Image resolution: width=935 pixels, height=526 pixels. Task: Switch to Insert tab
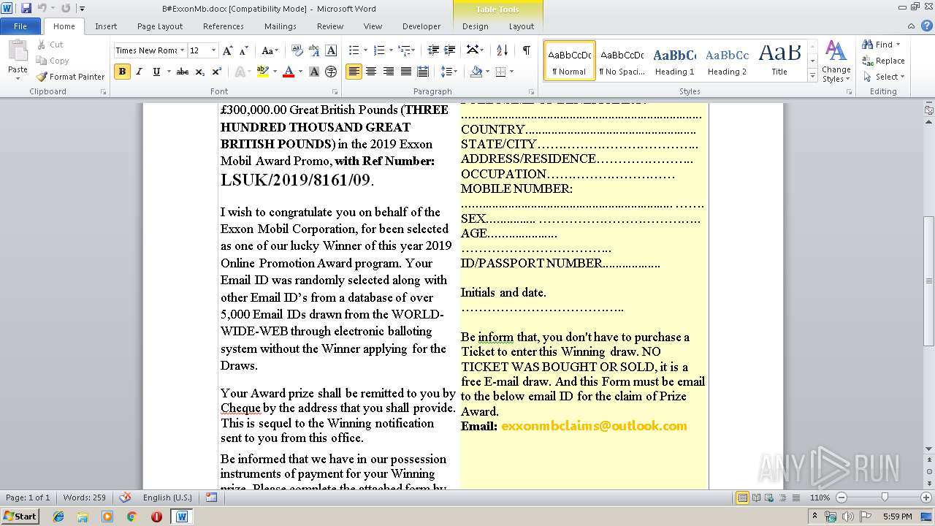click(x=106, y=26)
